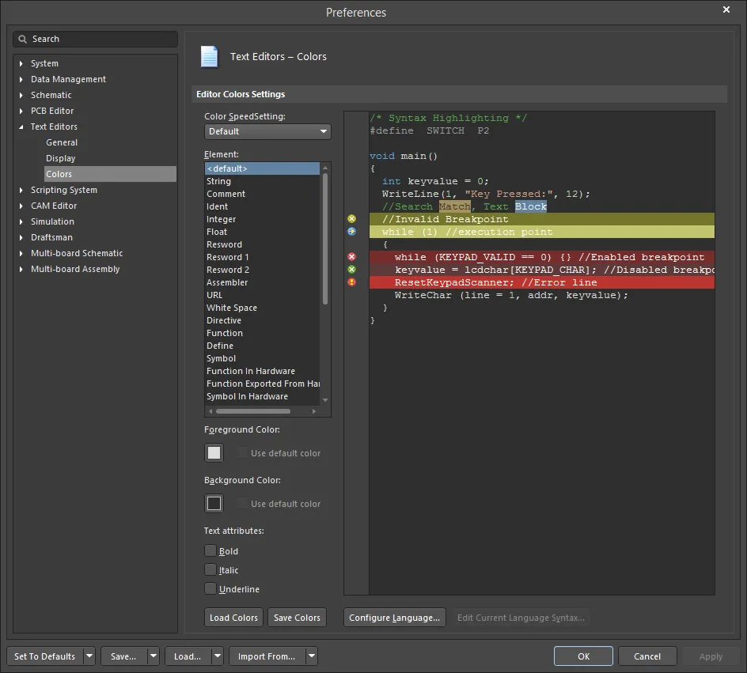Click the OK button

click(583, 656)
